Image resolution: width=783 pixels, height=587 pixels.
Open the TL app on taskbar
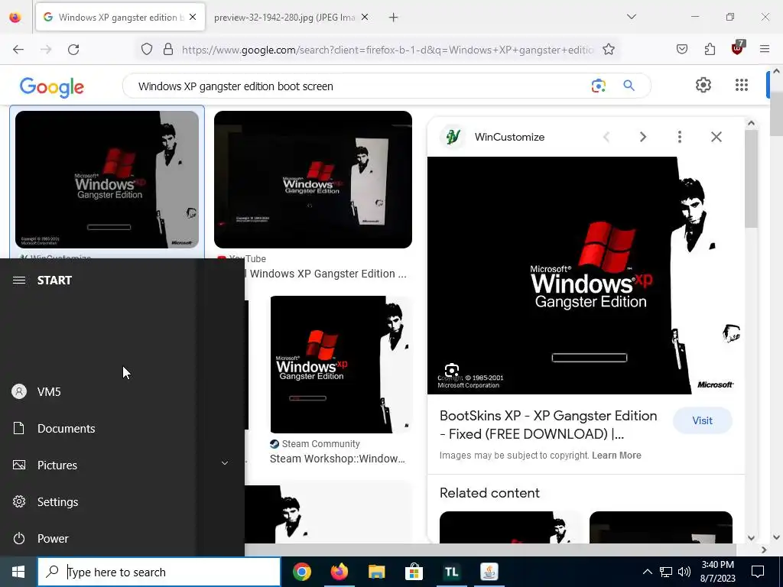[x=451, y=572]
